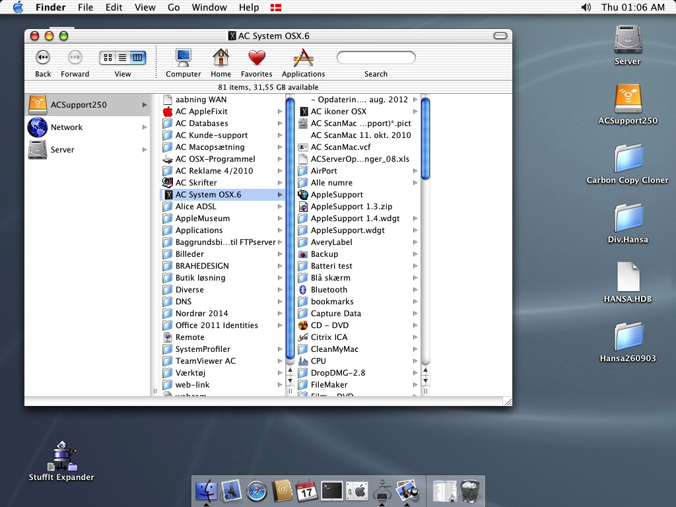Image resolution: width=676 pixels, height=507 pixels.
Task: Go to Home via the house icon
Action: tap(220, 57)
